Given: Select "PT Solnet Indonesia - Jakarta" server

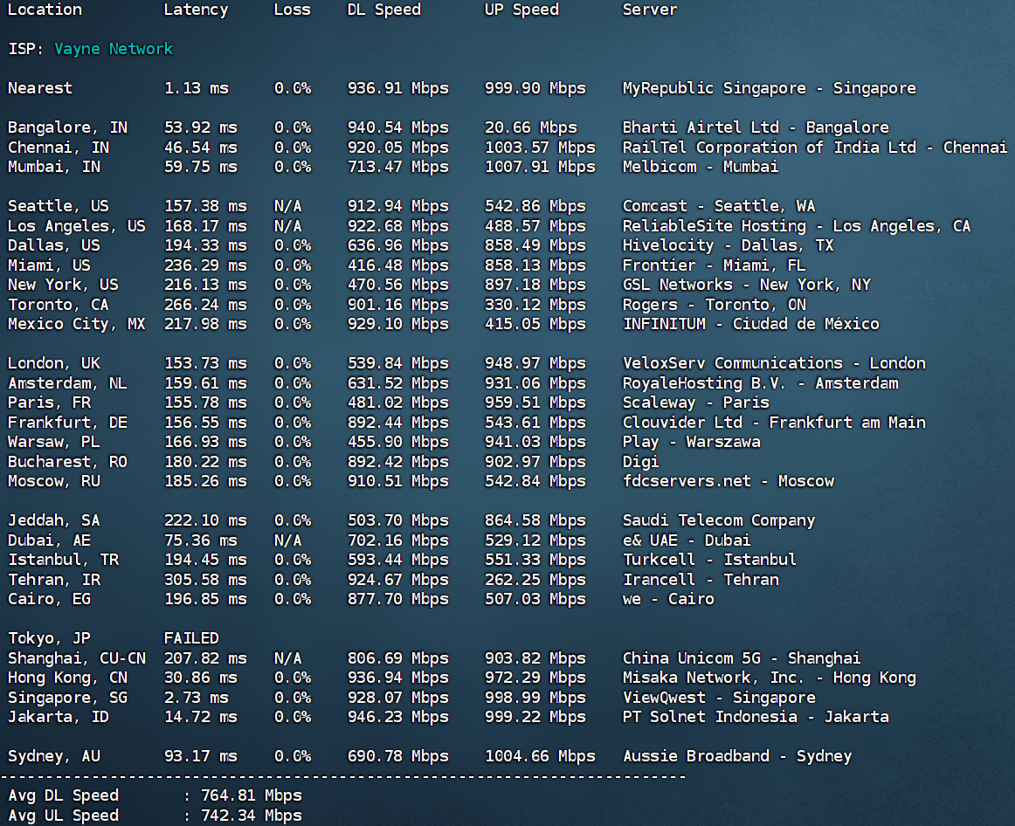Looking at the screenshot, I should (756, 718).
